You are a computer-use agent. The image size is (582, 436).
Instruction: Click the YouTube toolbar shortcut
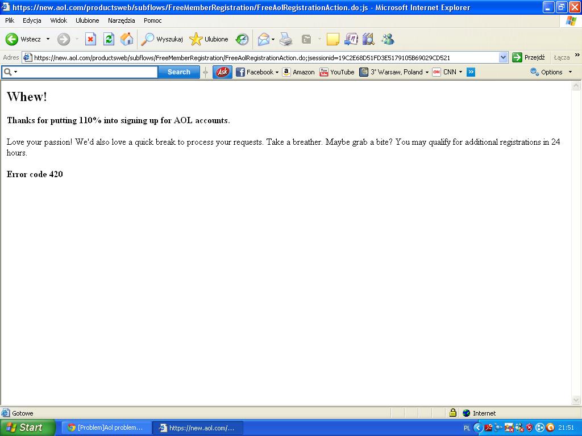pos(337,72)
